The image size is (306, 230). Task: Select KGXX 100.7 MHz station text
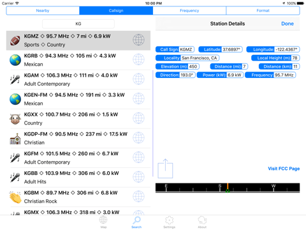[71, 114]
